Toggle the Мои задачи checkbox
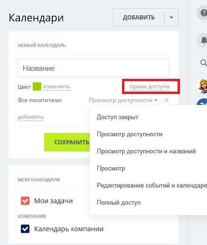Viewport: 207px width, 245px height. click(x=25, y=201)
